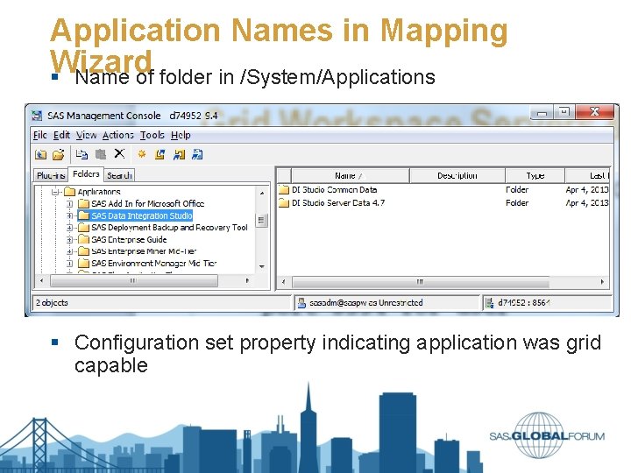Minimize the SAS Management Console window
The width and height of the screenshot is (631, 473).
(542, 113)
